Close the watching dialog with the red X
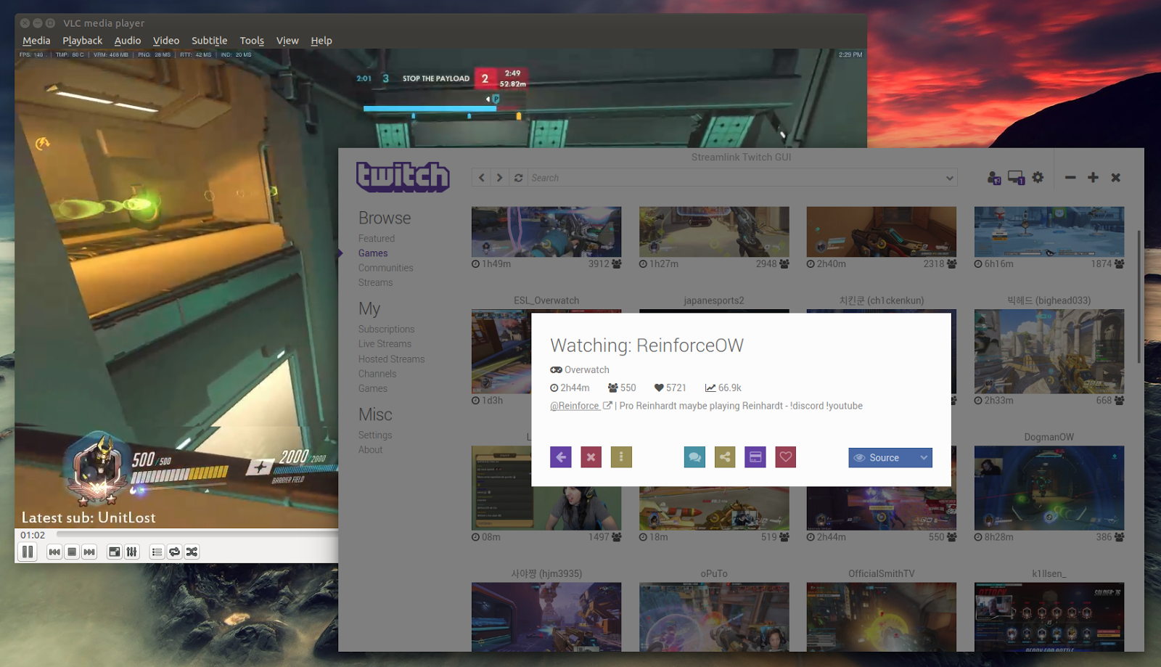The height and width of the screenshot is (667, 1161). [x=591, y=457]
